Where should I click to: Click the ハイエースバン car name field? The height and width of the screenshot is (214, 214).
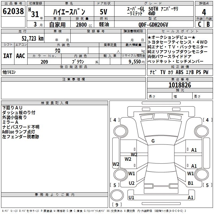(x=69, y=12)
